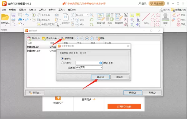Click the pink eraser tool icon
187x119 pixels.
coord(173,20)
